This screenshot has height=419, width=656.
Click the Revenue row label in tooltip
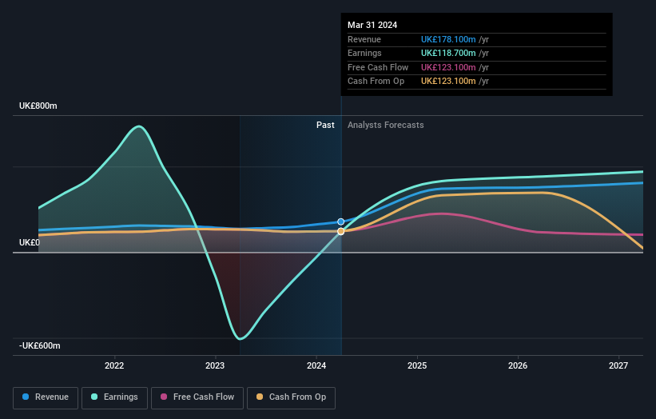tap(364, 39)
